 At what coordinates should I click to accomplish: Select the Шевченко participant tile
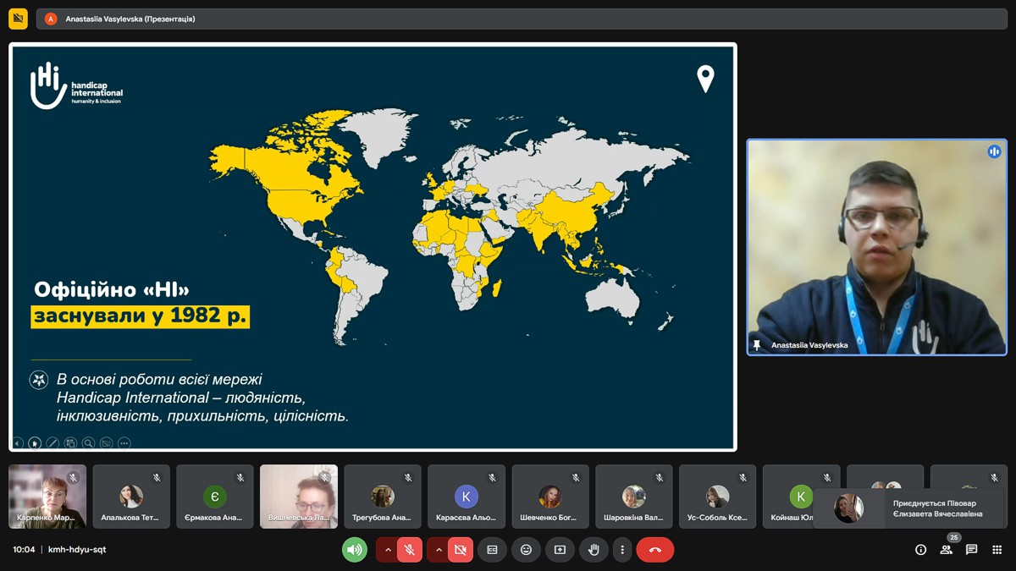click(x=550, y=497)
